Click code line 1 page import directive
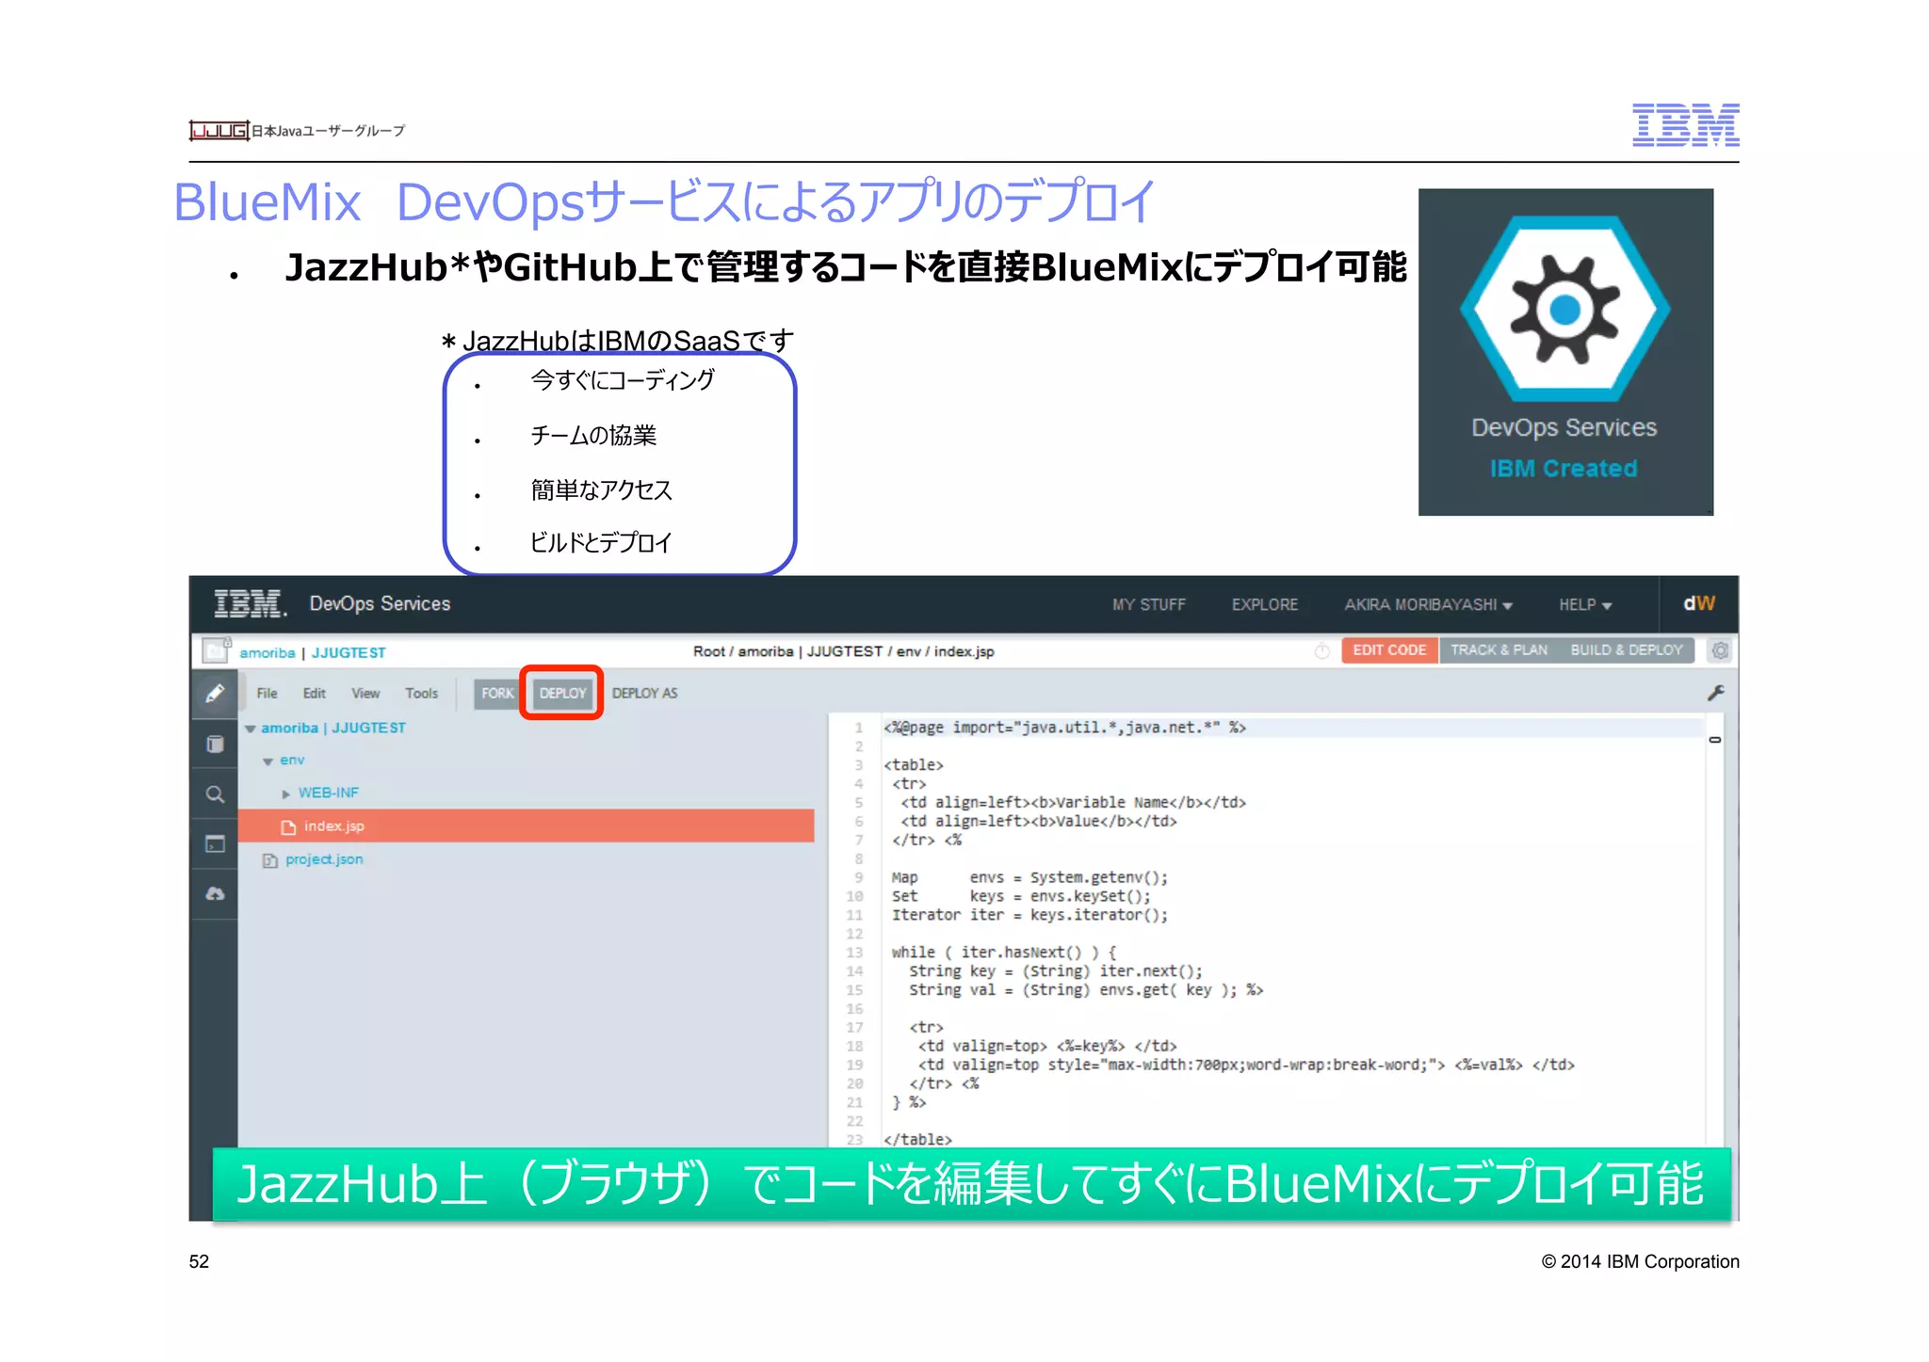 pos(1064,728)
